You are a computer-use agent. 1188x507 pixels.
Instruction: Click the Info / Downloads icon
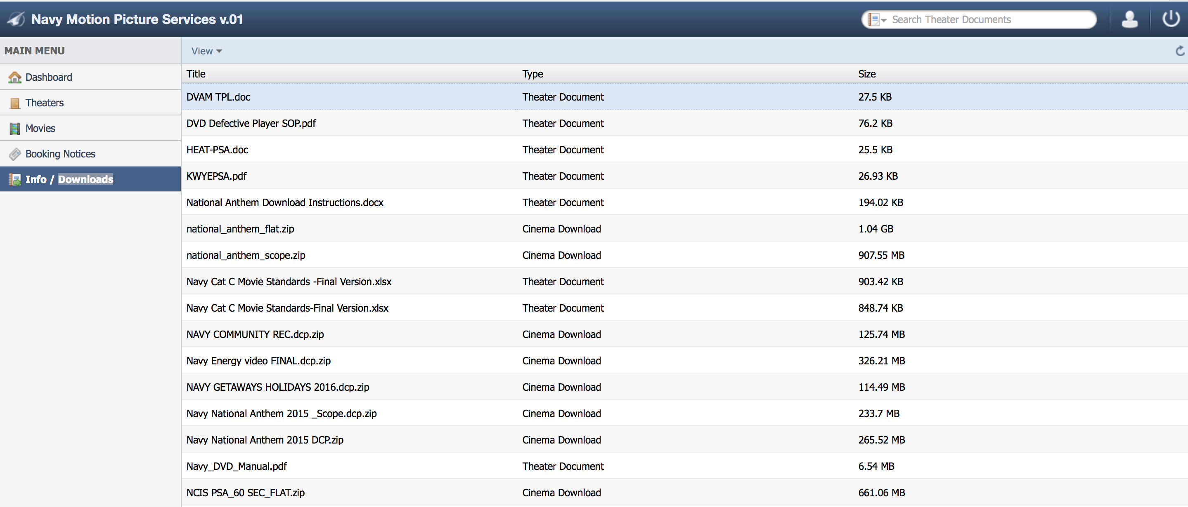click(x=15, y=180)
